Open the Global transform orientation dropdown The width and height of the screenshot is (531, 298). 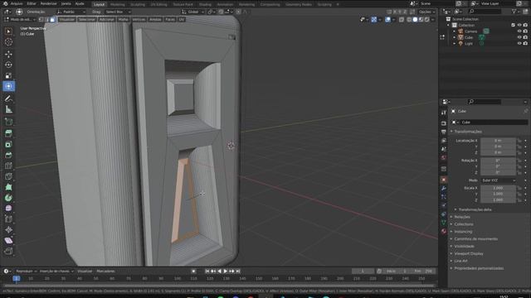[x=192, y=12]
